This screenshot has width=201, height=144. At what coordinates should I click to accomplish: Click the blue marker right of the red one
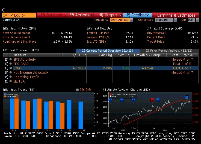click(158, 100)
